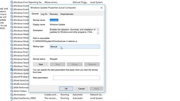Click Cancel in the properties dialog
Image resolution: width=180 pixels, height=101 pixels.
coord(81,89)
